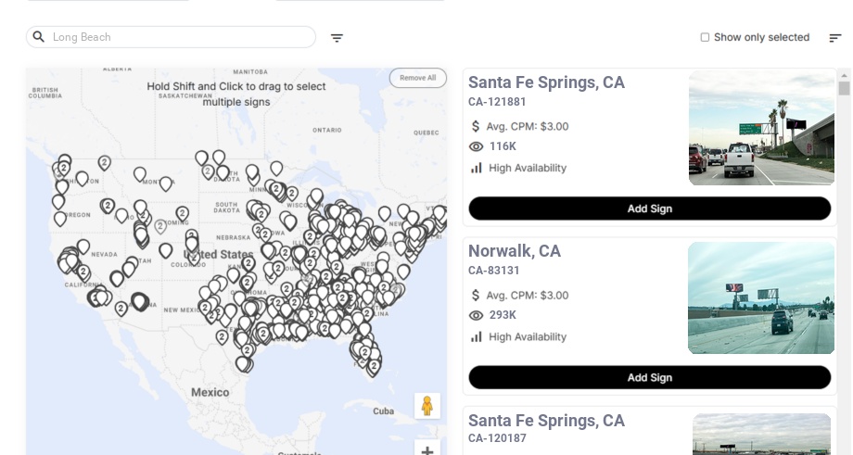This screenshot has width=853, height=455.
Task: Click the Remove All button on map
Action: tap(417, 78)
